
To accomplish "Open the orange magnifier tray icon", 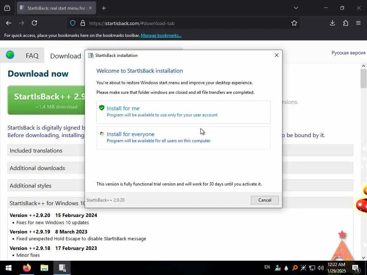I will [295, 268].
